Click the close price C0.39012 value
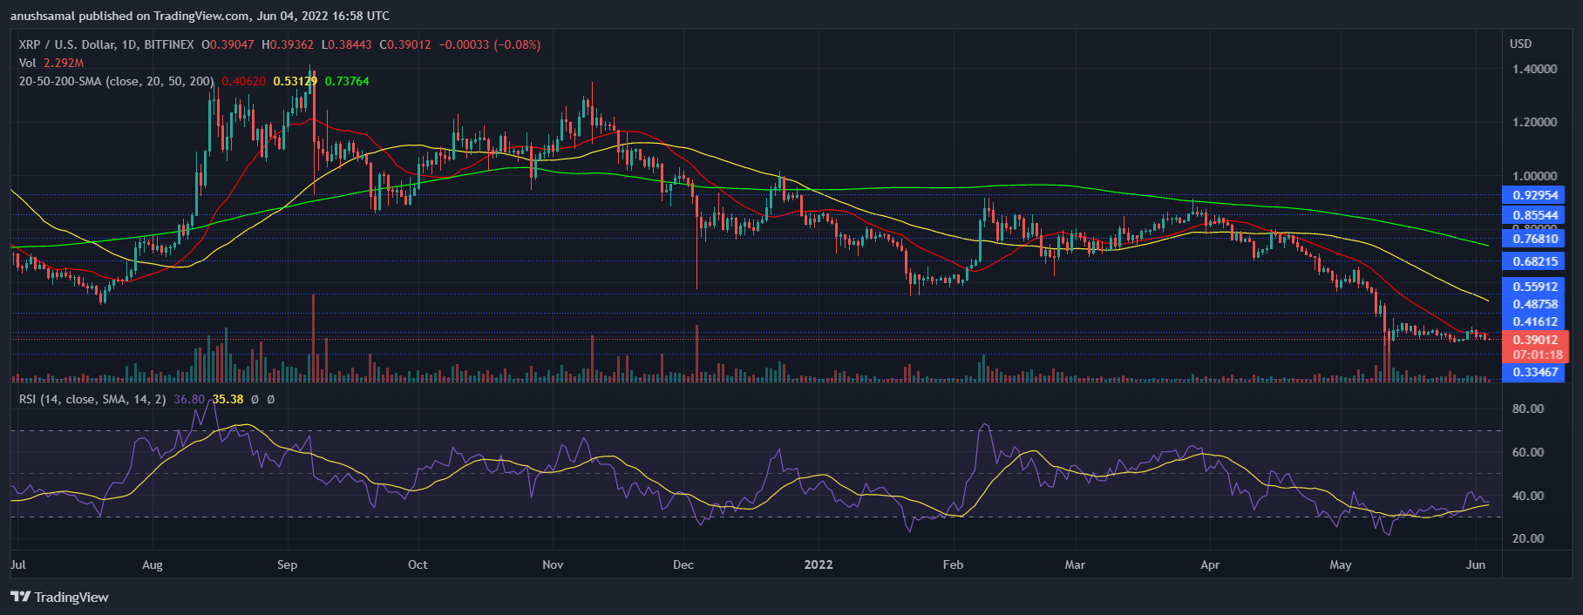The image size is (1583, 615). click(x=405, y=44)
